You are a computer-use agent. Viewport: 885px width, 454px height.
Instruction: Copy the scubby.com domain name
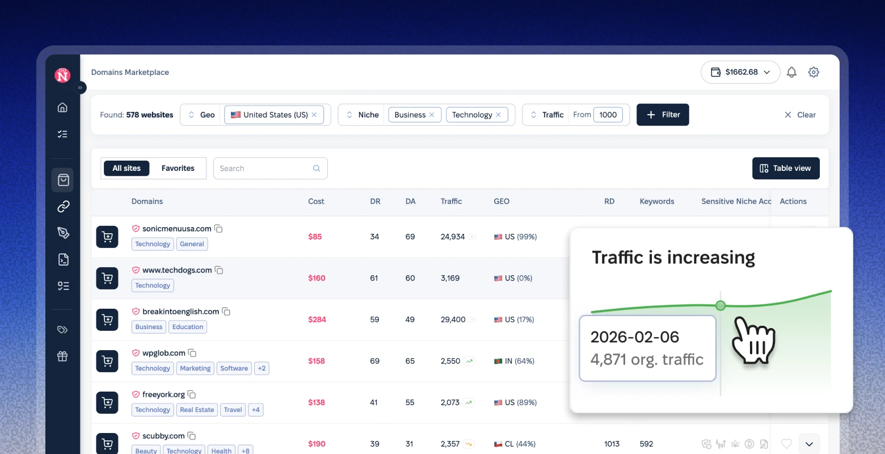pyautogui.click(x=192, y=436)
